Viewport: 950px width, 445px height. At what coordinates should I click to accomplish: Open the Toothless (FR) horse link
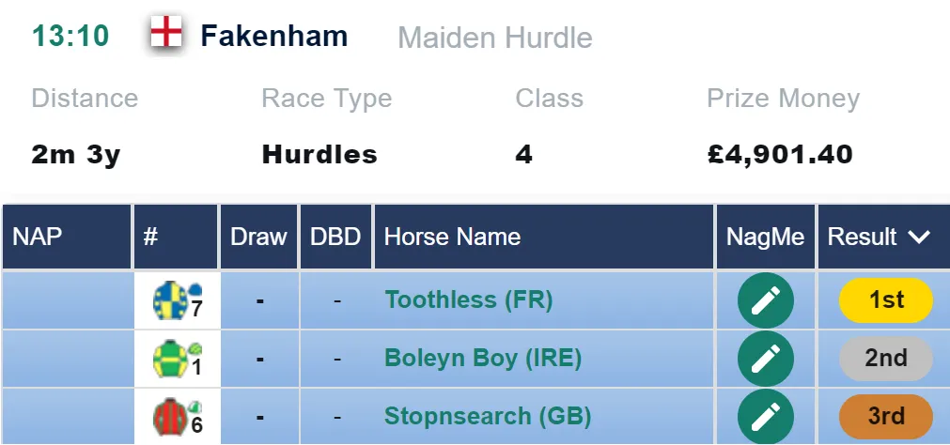point(468,299)
